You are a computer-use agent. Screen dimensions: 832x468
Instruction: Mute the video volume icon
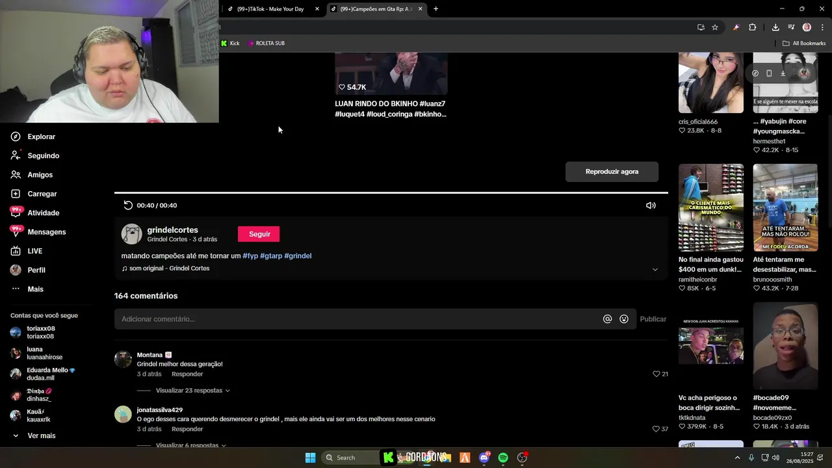(x=651, y=205)
